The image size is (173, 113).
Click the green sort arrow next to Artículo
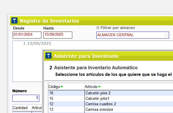pyautogui.click(x=99, y=87)
